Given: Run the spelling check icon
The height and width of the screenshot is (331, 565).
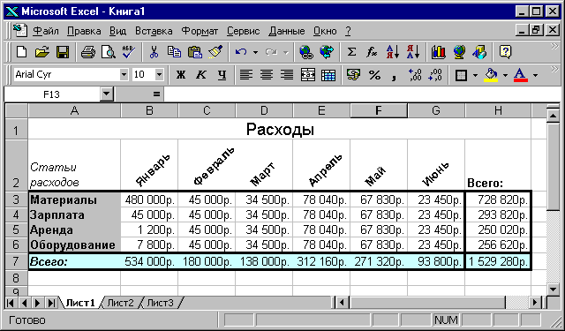Looking at the screenshot, I should pyautogui.click(x=128, y=52).
